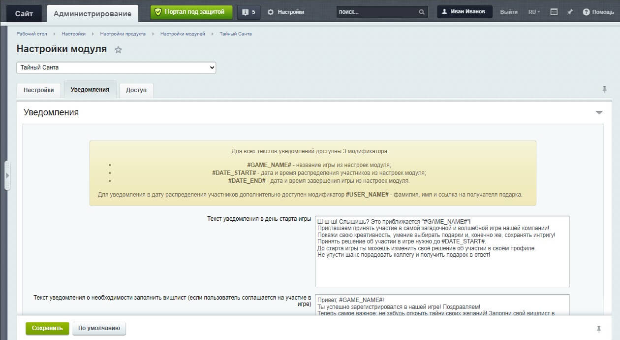Collapse the Уведомления section with the triangle
Image resolution: width=620 pixels, height=340 pixels.
coord(599,113)
